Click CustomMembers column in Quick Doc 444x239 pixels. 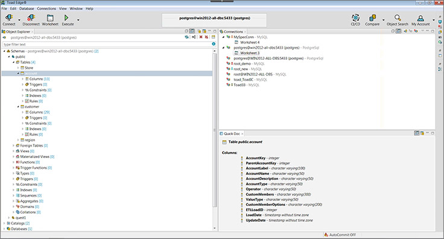coord(259,194)
